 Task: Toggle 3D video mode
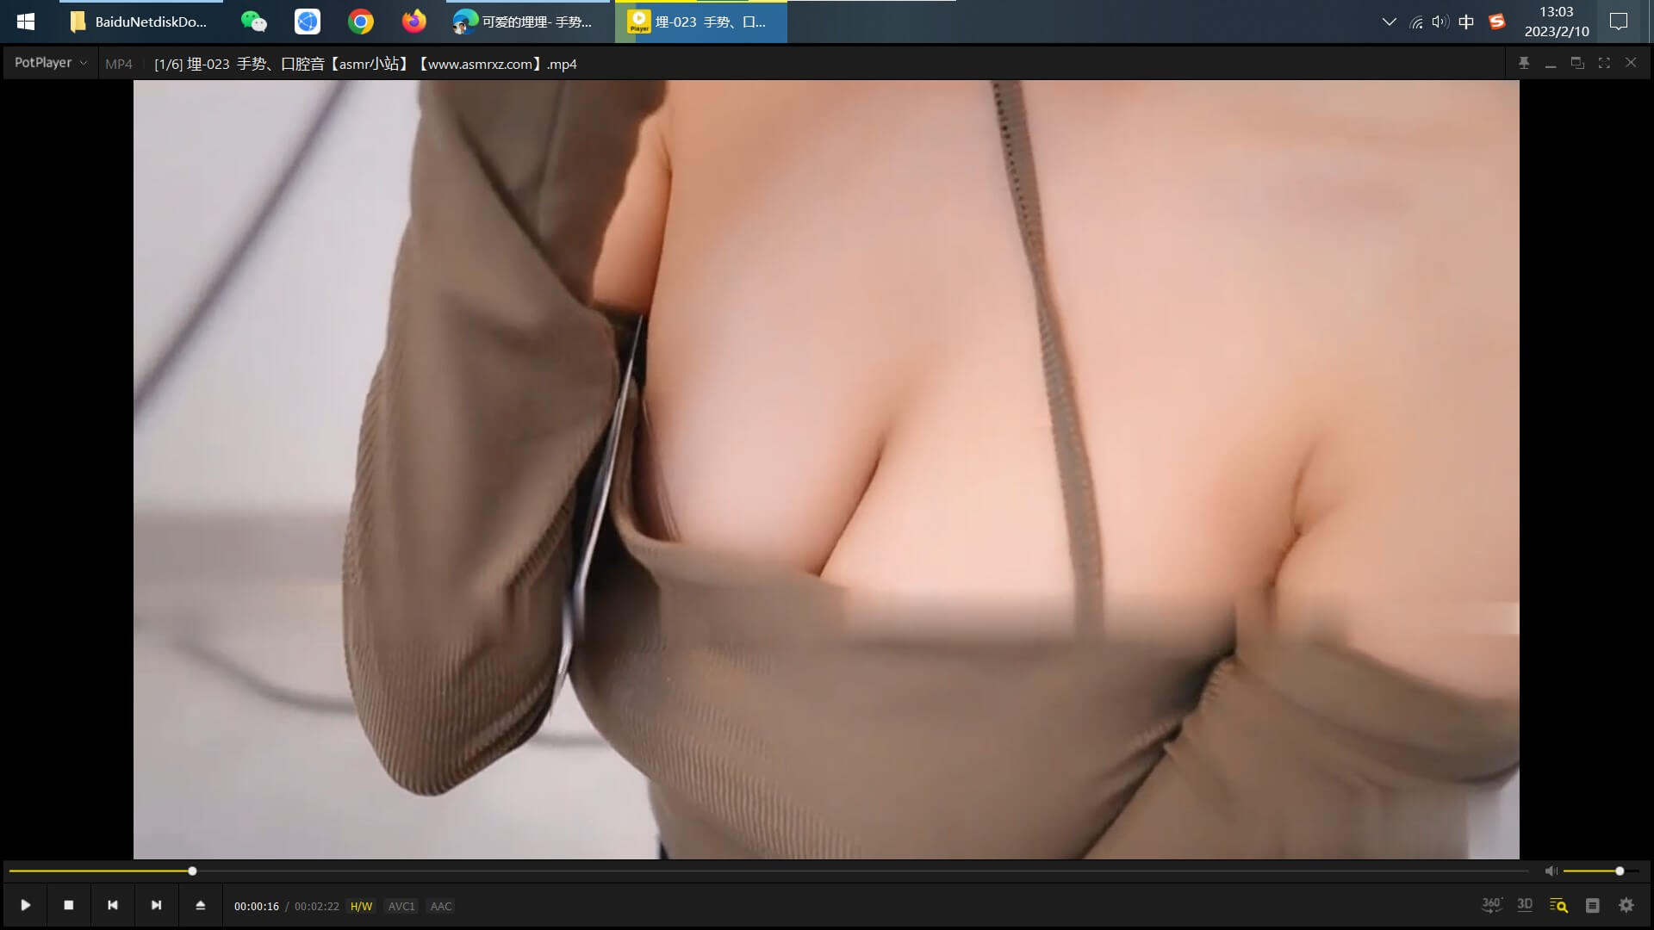click(1525, 905)
